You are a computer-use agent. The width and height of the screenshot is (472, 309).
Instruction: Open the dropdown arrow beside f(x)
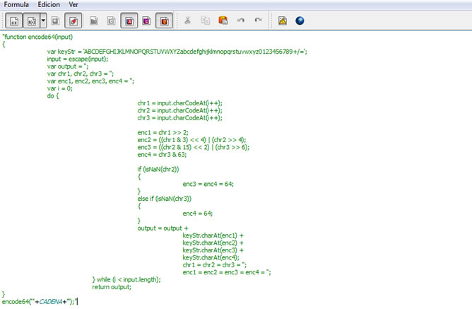click(x=42, y=21)
